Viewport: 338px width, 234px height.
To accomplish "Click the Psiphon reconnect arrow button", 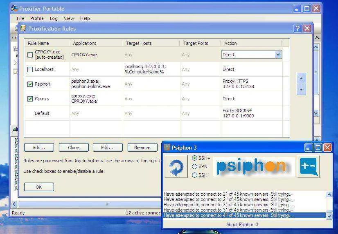I will [x=176, y=167].
